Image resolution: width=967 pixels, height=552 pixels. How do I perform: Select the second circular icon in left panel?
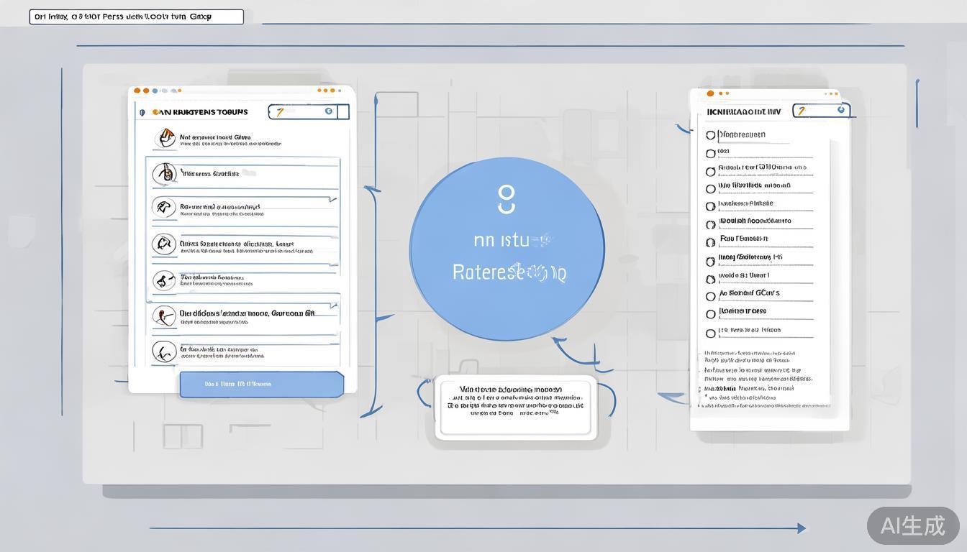coord(164,173)
